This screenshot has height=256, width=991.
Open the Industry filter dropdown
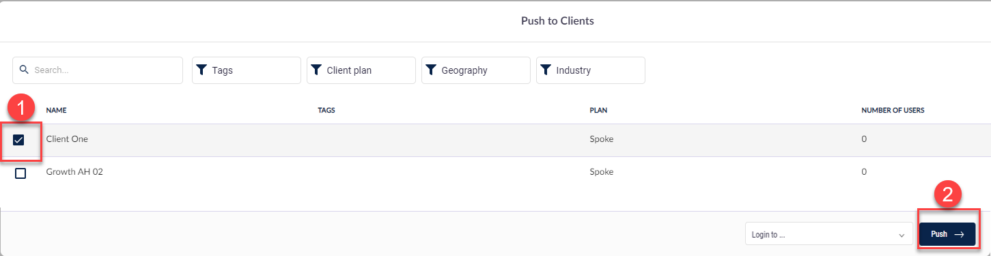coord(591,70)
